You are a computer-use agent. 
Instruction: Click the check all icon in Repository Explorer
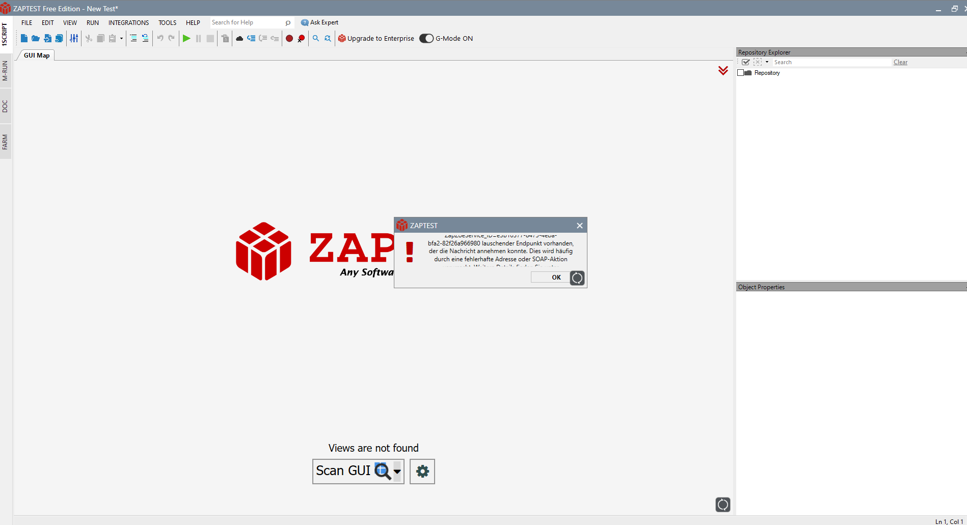click(x=746, y=62)
